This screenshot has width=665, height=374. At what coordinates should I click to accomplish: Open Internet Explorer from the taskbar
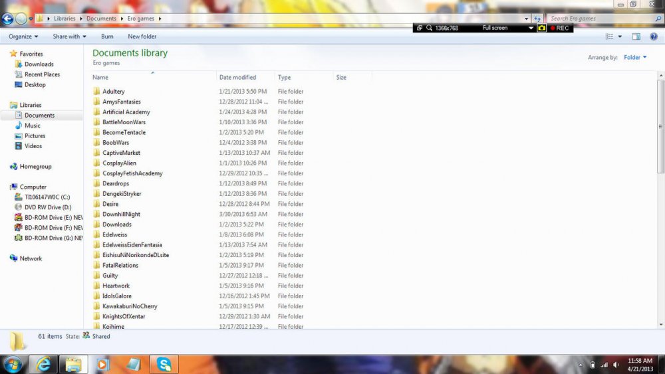click(x=45, y=364)
